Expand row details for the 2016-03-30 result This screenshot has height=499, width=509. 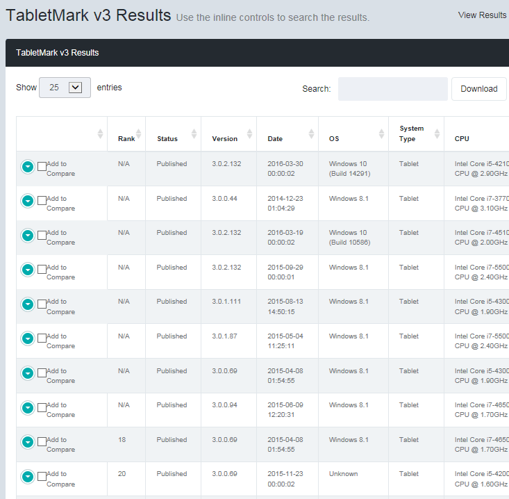28,167
